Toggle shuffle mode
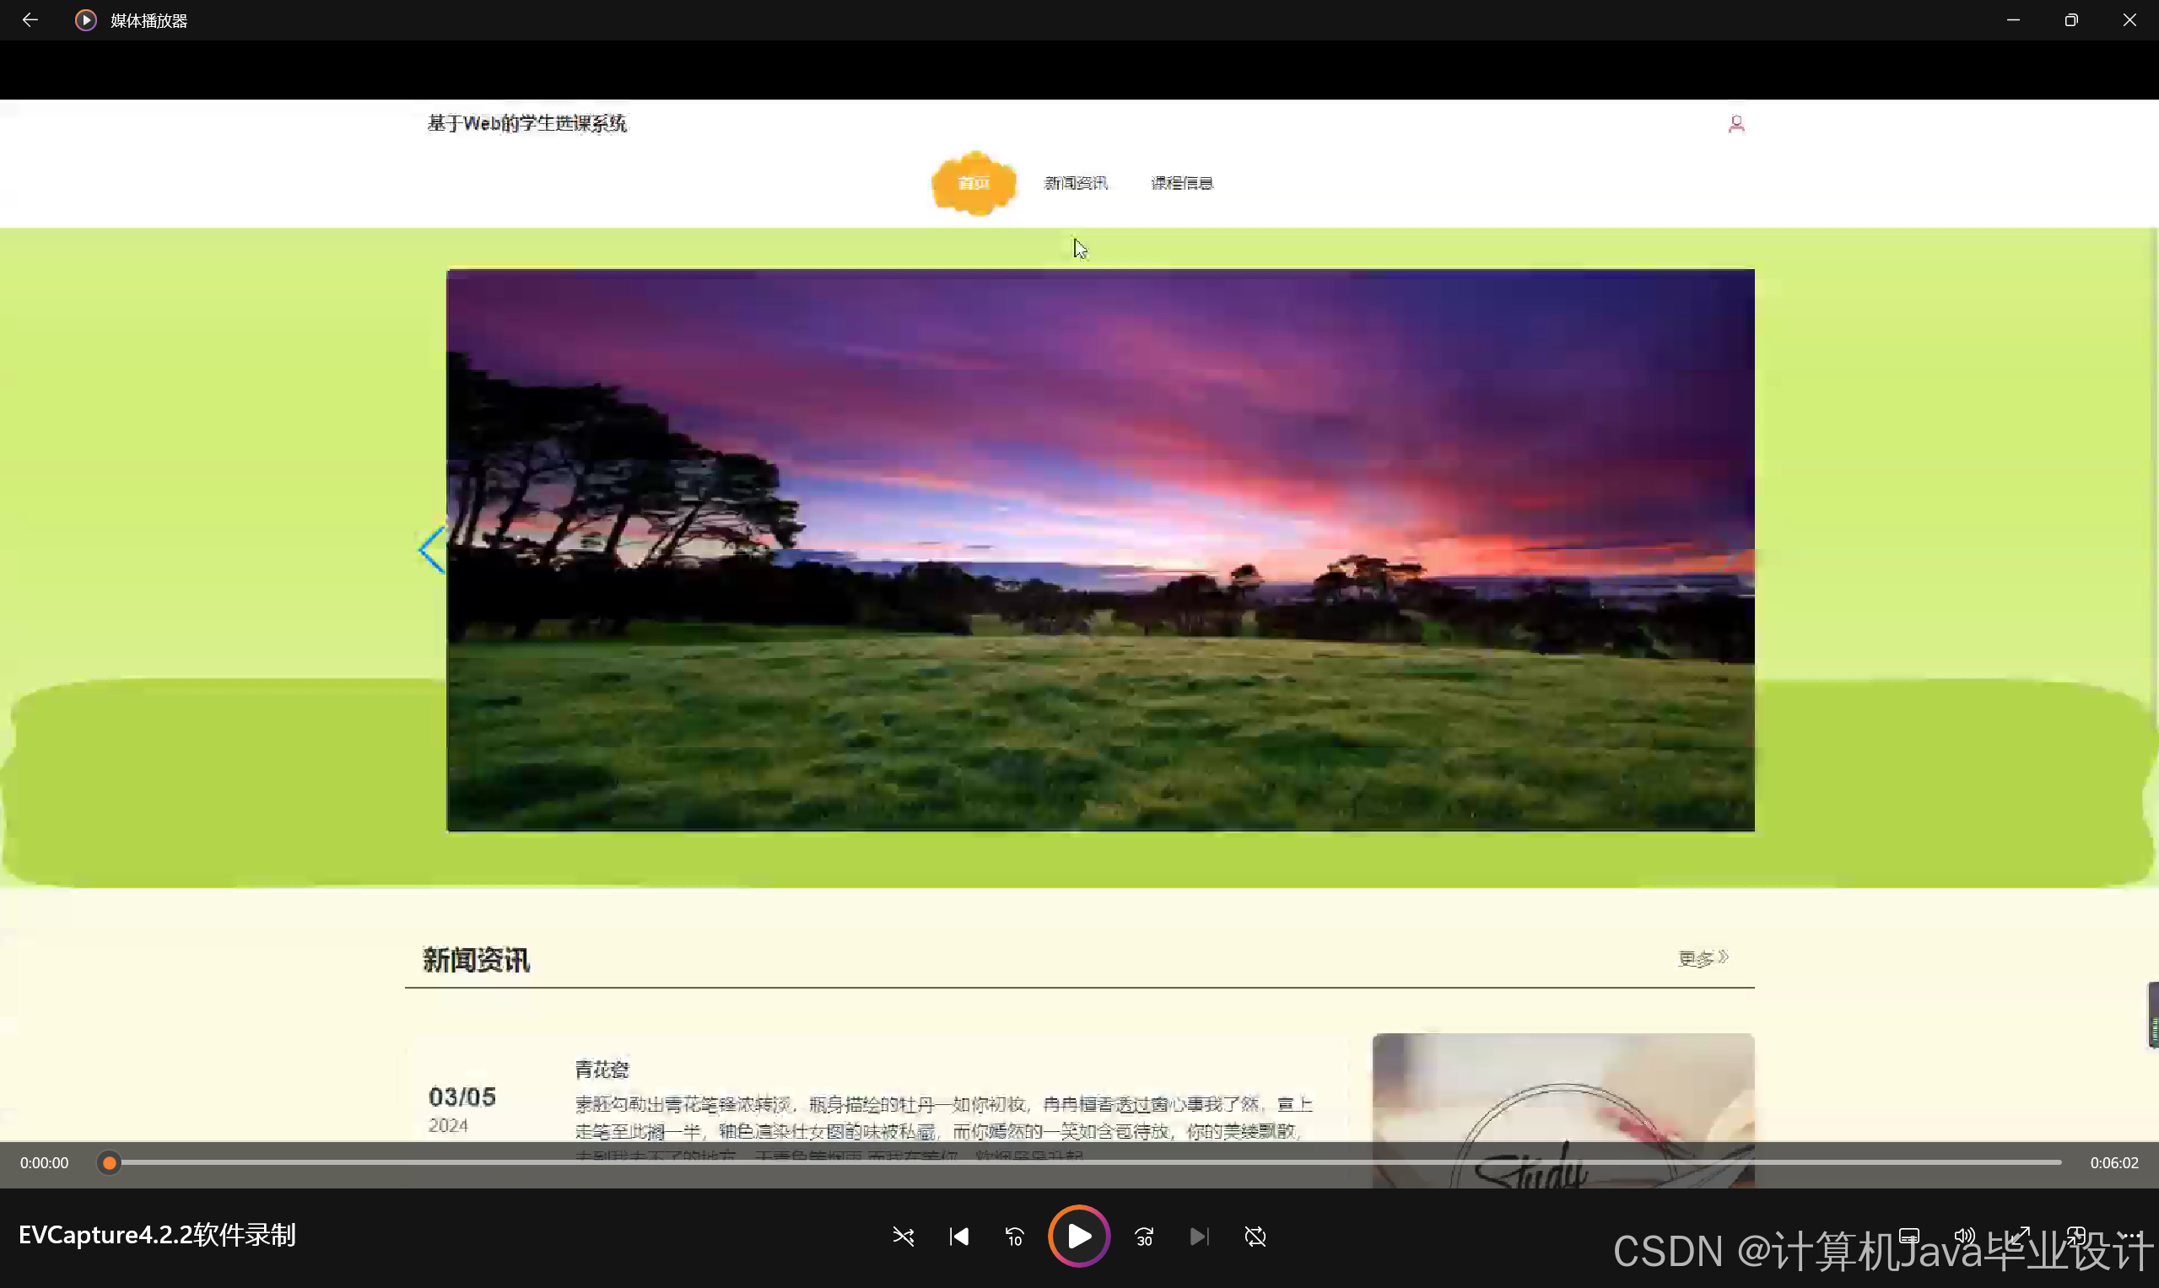This screenshot has height=1288, width=2159. pyautogui.click(x=903, y=1236)
